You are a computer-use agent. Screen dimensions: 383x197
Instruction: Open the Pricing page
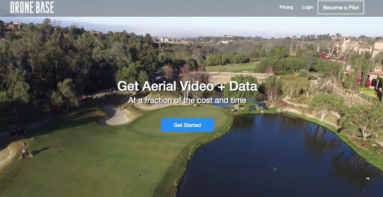[286, 7]
